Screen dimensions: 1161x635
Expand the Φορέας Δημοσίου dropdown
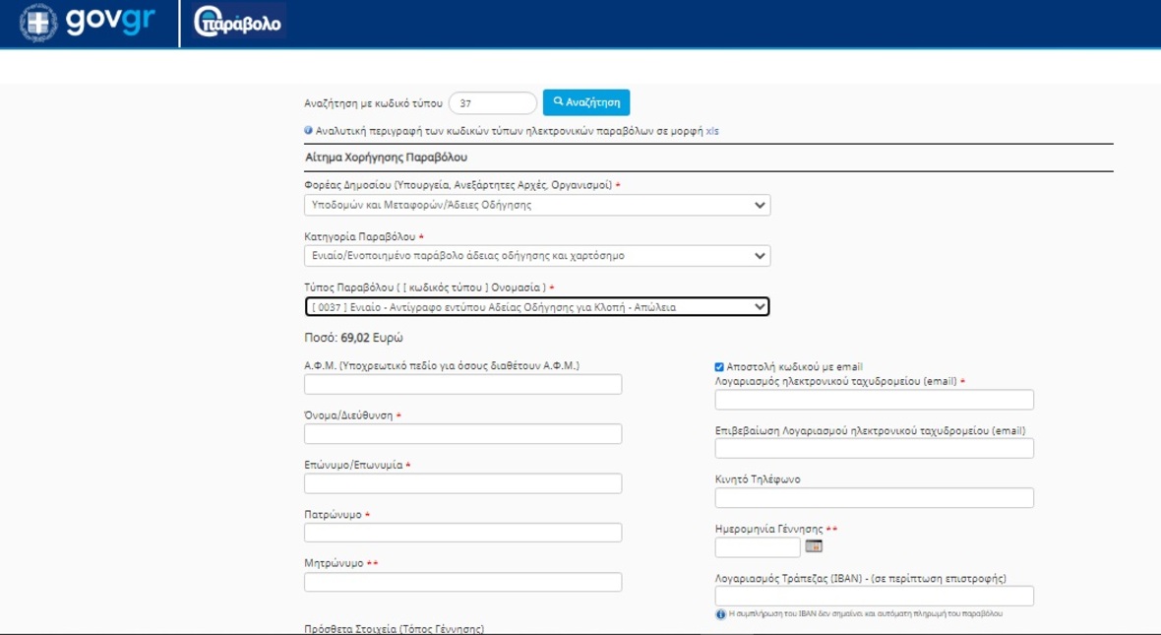pyautogui.click(x=537, y=205)
